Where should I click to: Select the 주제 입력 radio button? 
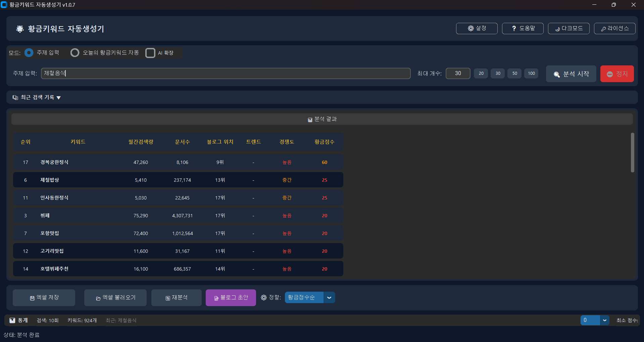coord(29,53)
